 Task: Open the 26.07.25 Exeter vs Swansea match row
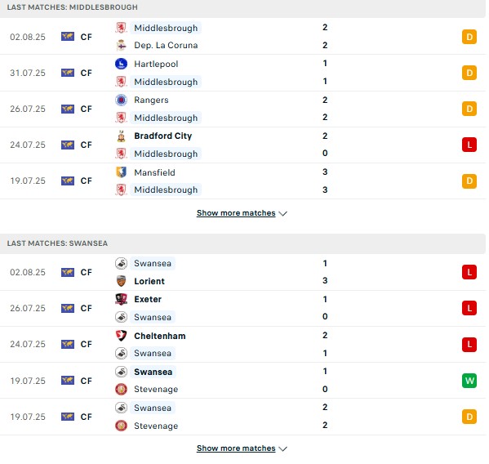[x=242, y=308]
